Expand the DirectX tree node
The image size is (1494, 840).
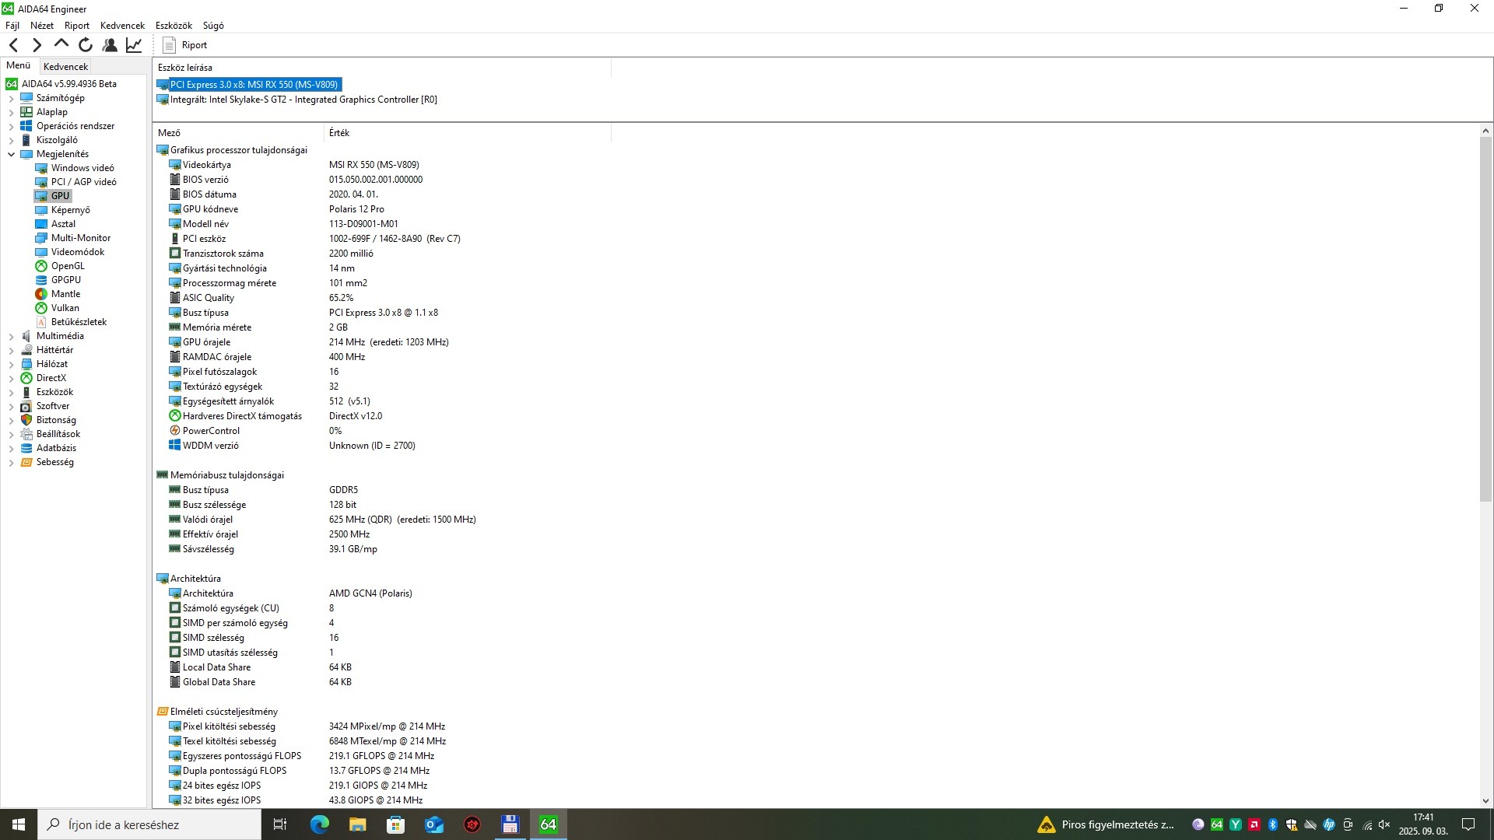tap(11, 379)
